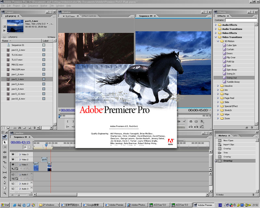Click the Output color circles icon in program monitor
The image size is (260, 208).
click(202, 122)
